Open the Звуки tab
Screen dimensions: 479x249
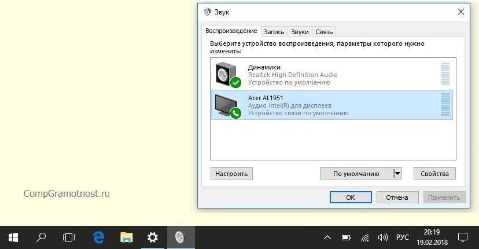[x=300, y=32]
